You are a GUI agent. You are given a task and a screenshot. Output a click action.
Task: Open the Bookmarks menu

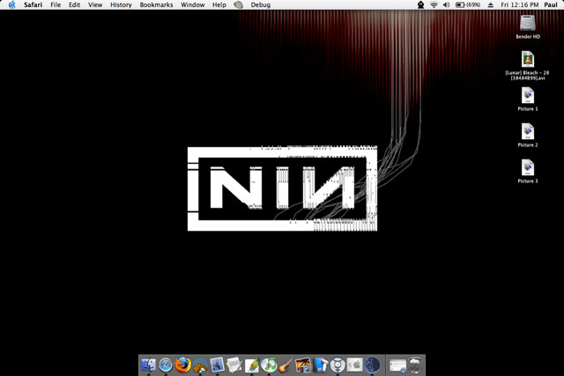coord(156,4)
